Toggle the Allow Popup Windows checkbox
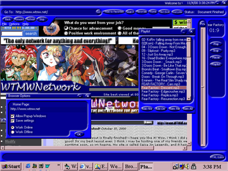The image size is (228, 171). [x=13, y=116]
